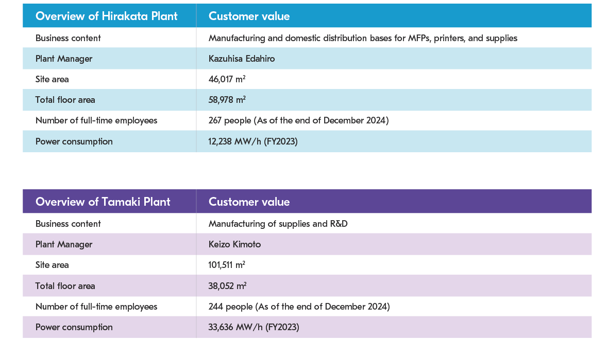Image resolution: width=607 pixels, height=341 pixels.
Task: Select the Hirakata table 'Customer value' heading
Action: coord(249,16)
